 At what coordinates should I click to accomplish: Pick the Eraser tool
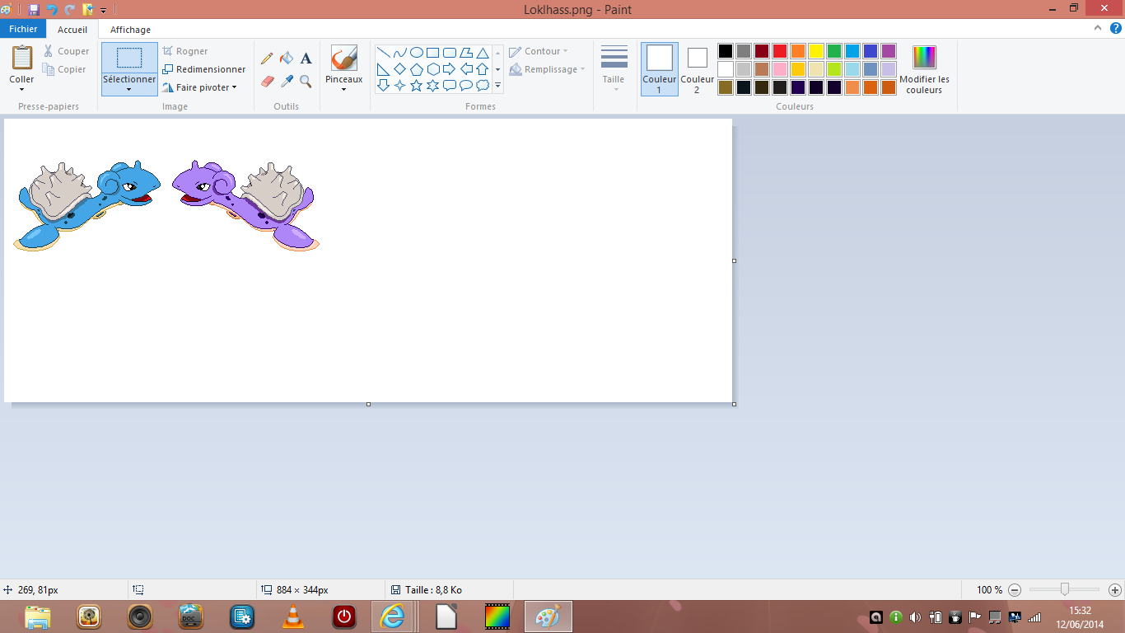coord(267,81)
